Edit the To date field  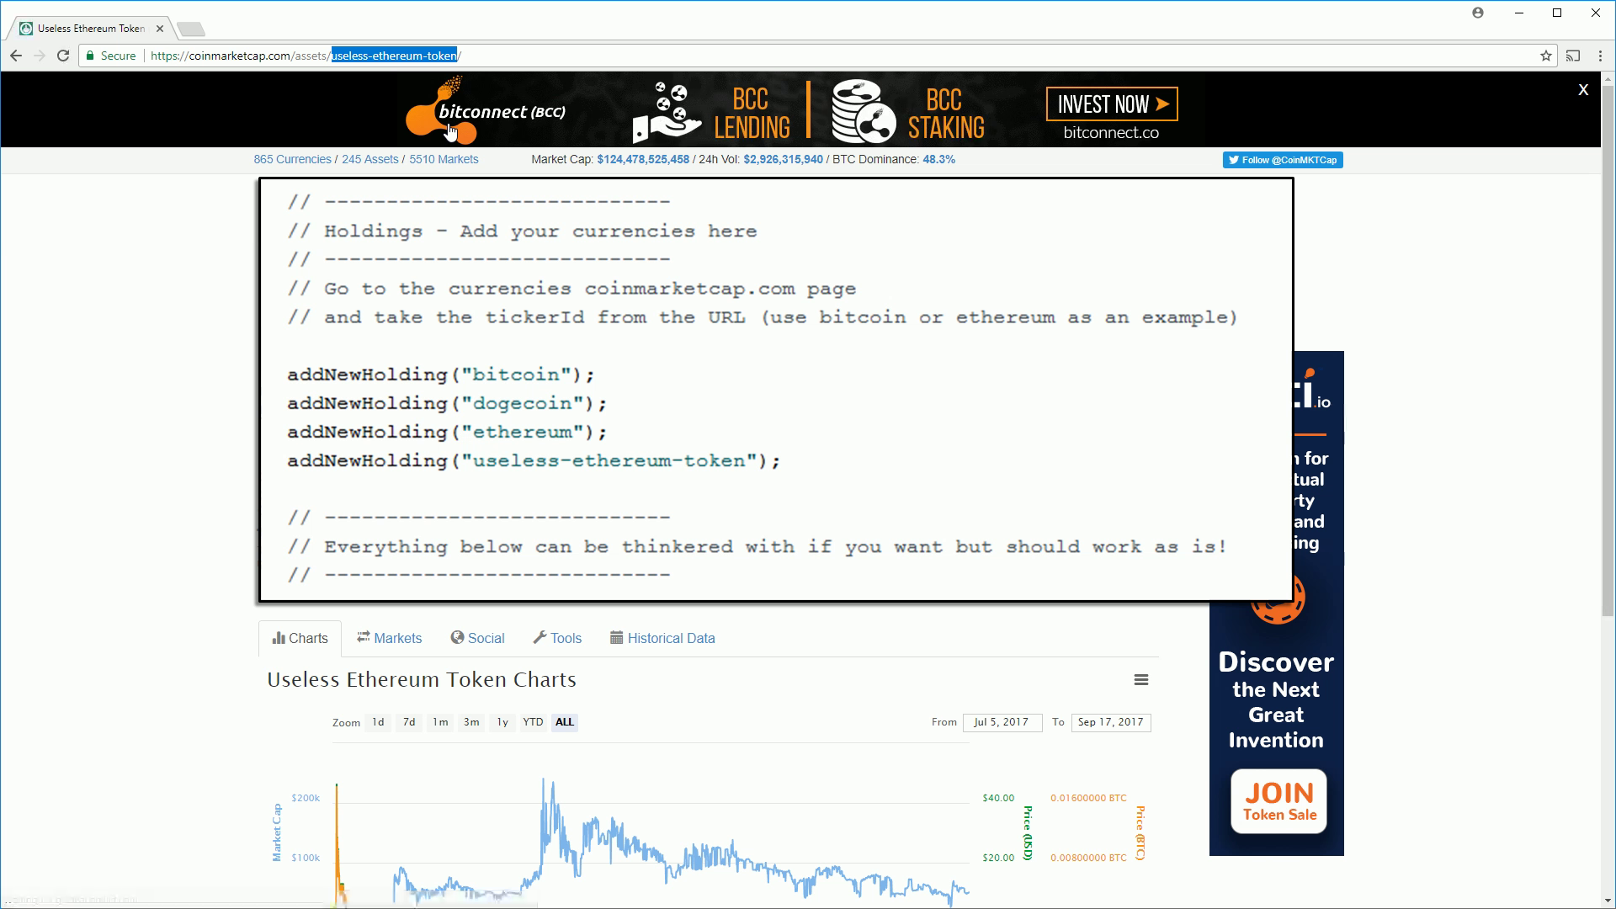pyautogui.click(x=1111, y=722)
